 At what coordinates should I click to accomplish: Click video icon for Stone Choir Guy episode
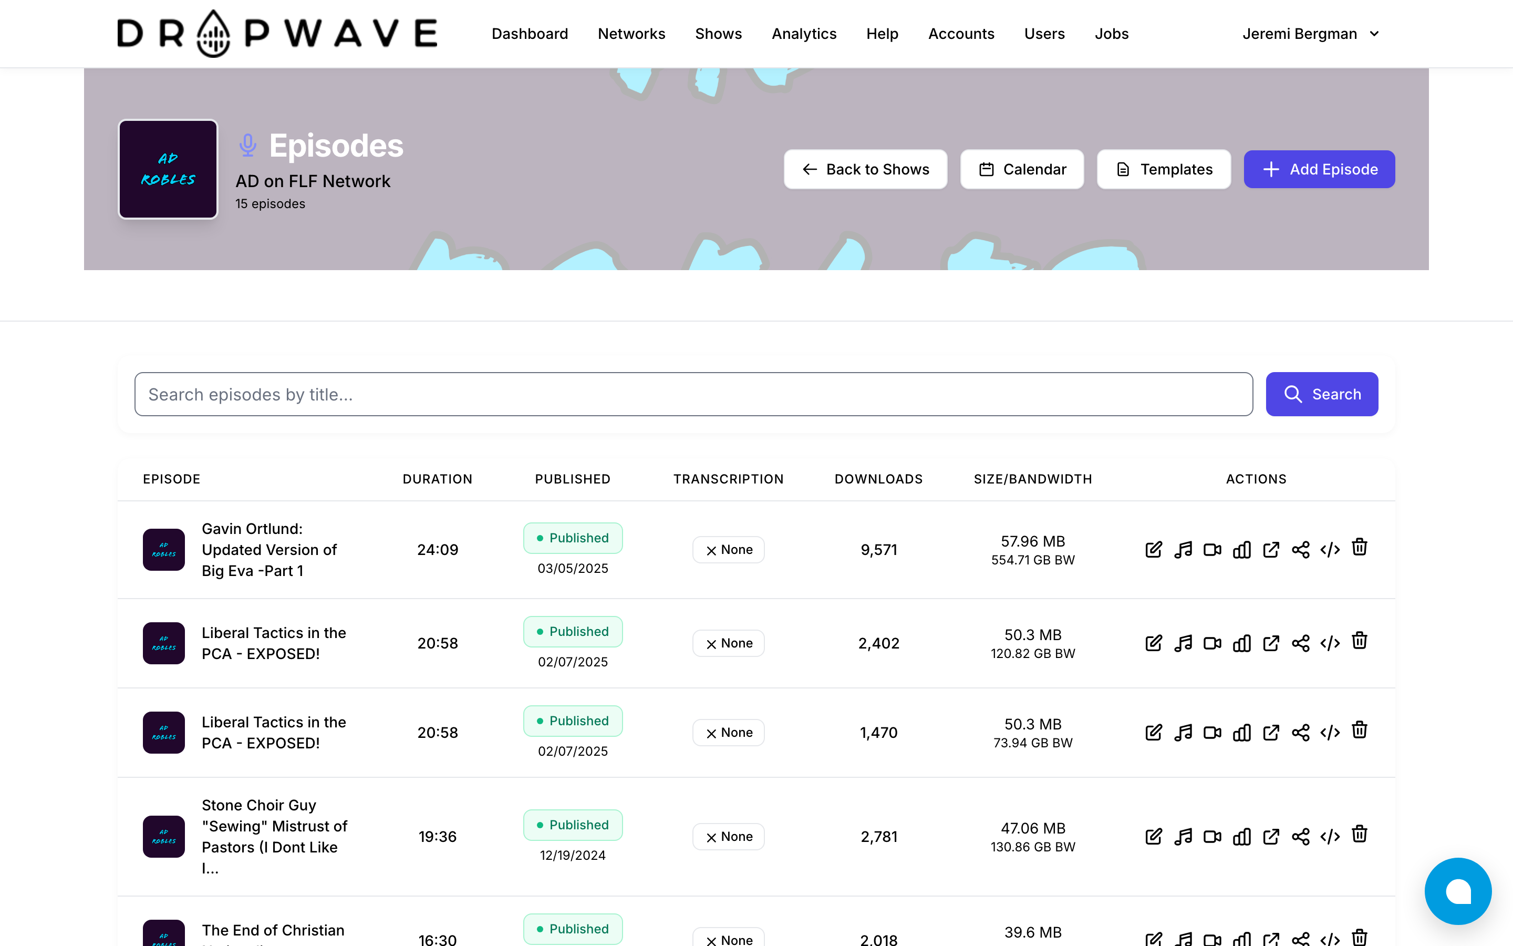click(x=1213, y=837)
